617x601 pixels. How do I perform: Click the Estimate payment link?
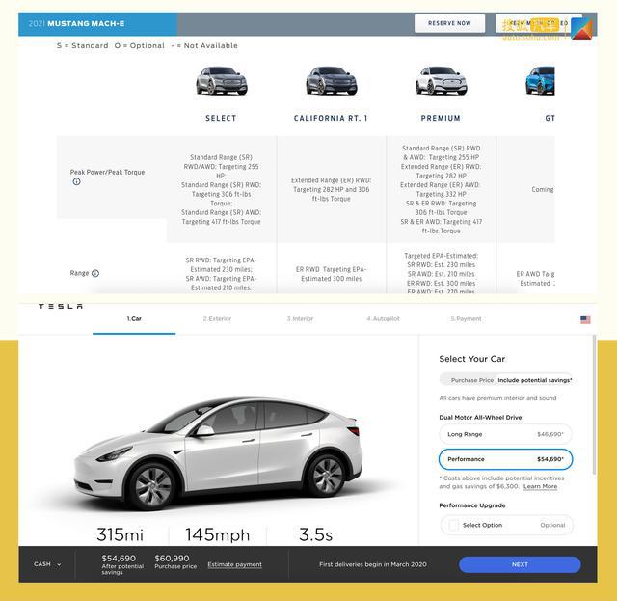[x=235, y=564]
